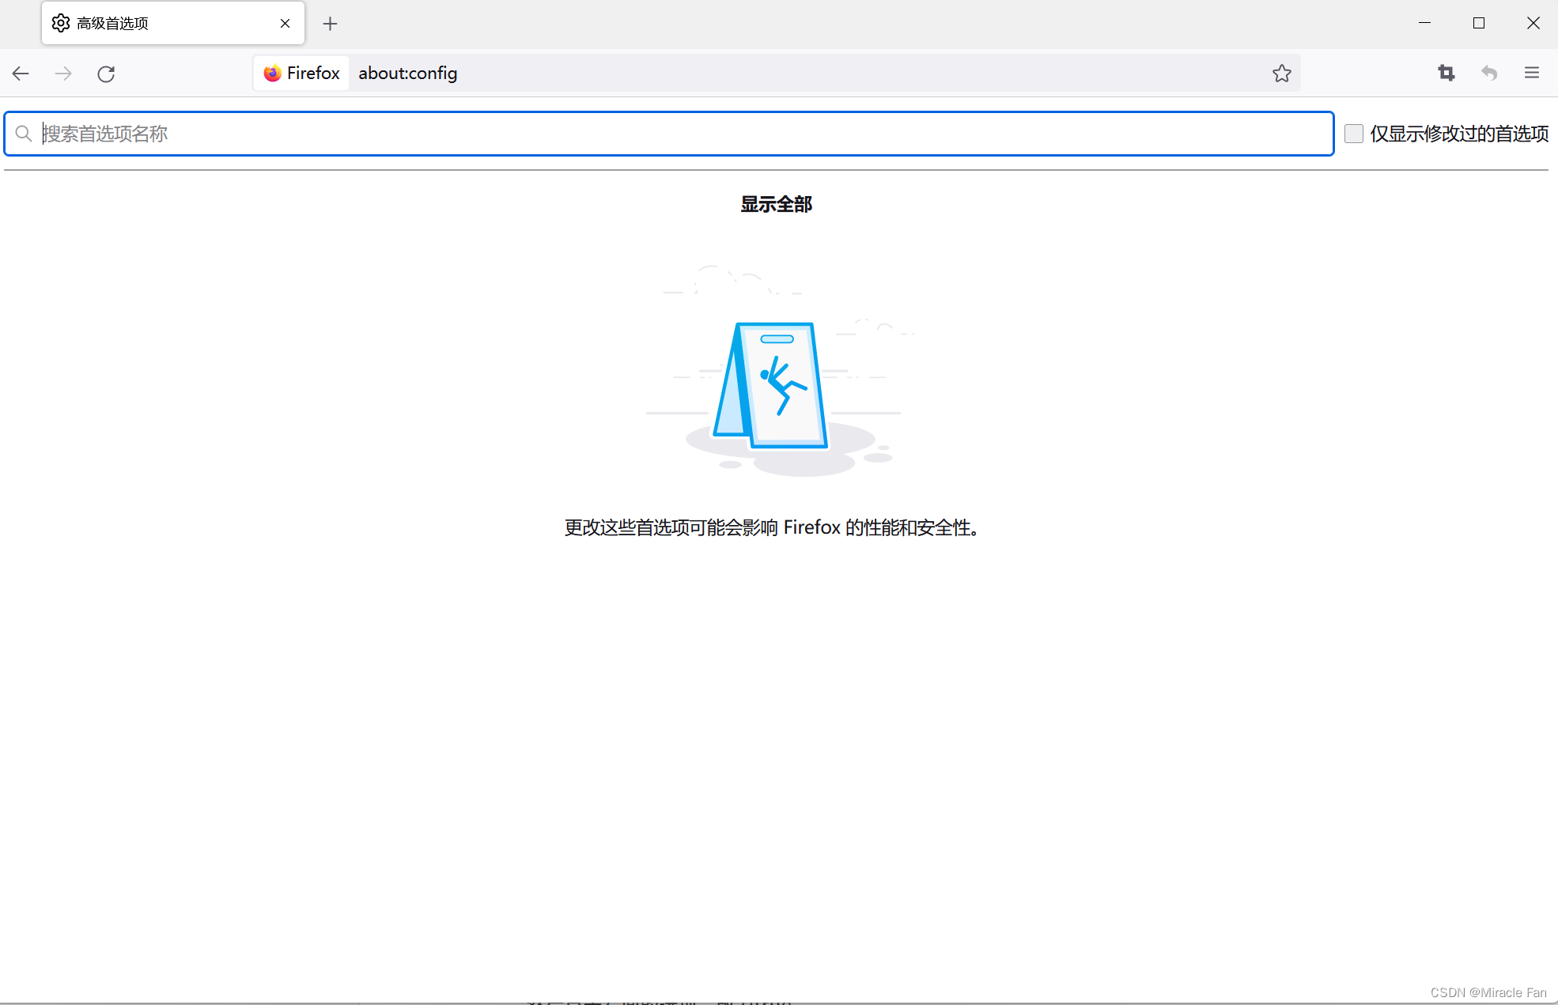
Task: Click the magnifier icon in preference search bar
Action: click(x=24, y=133)
